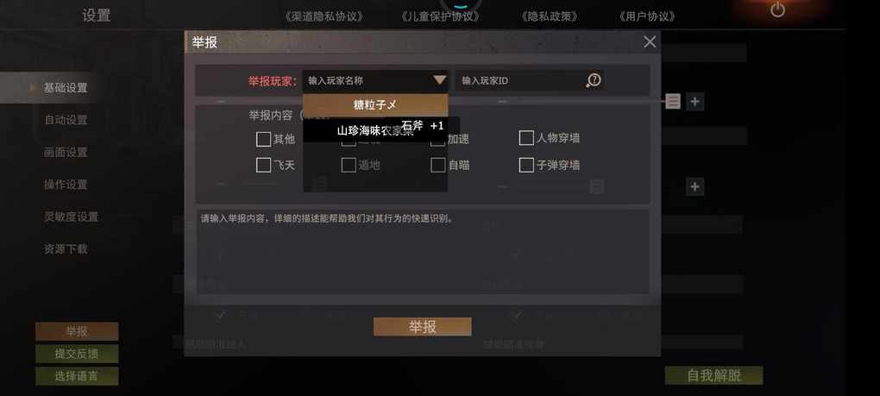This screenshot has width=880, height=396.
Task: Tick the 人物穿墙 checkbox
Action: (526, 138)
